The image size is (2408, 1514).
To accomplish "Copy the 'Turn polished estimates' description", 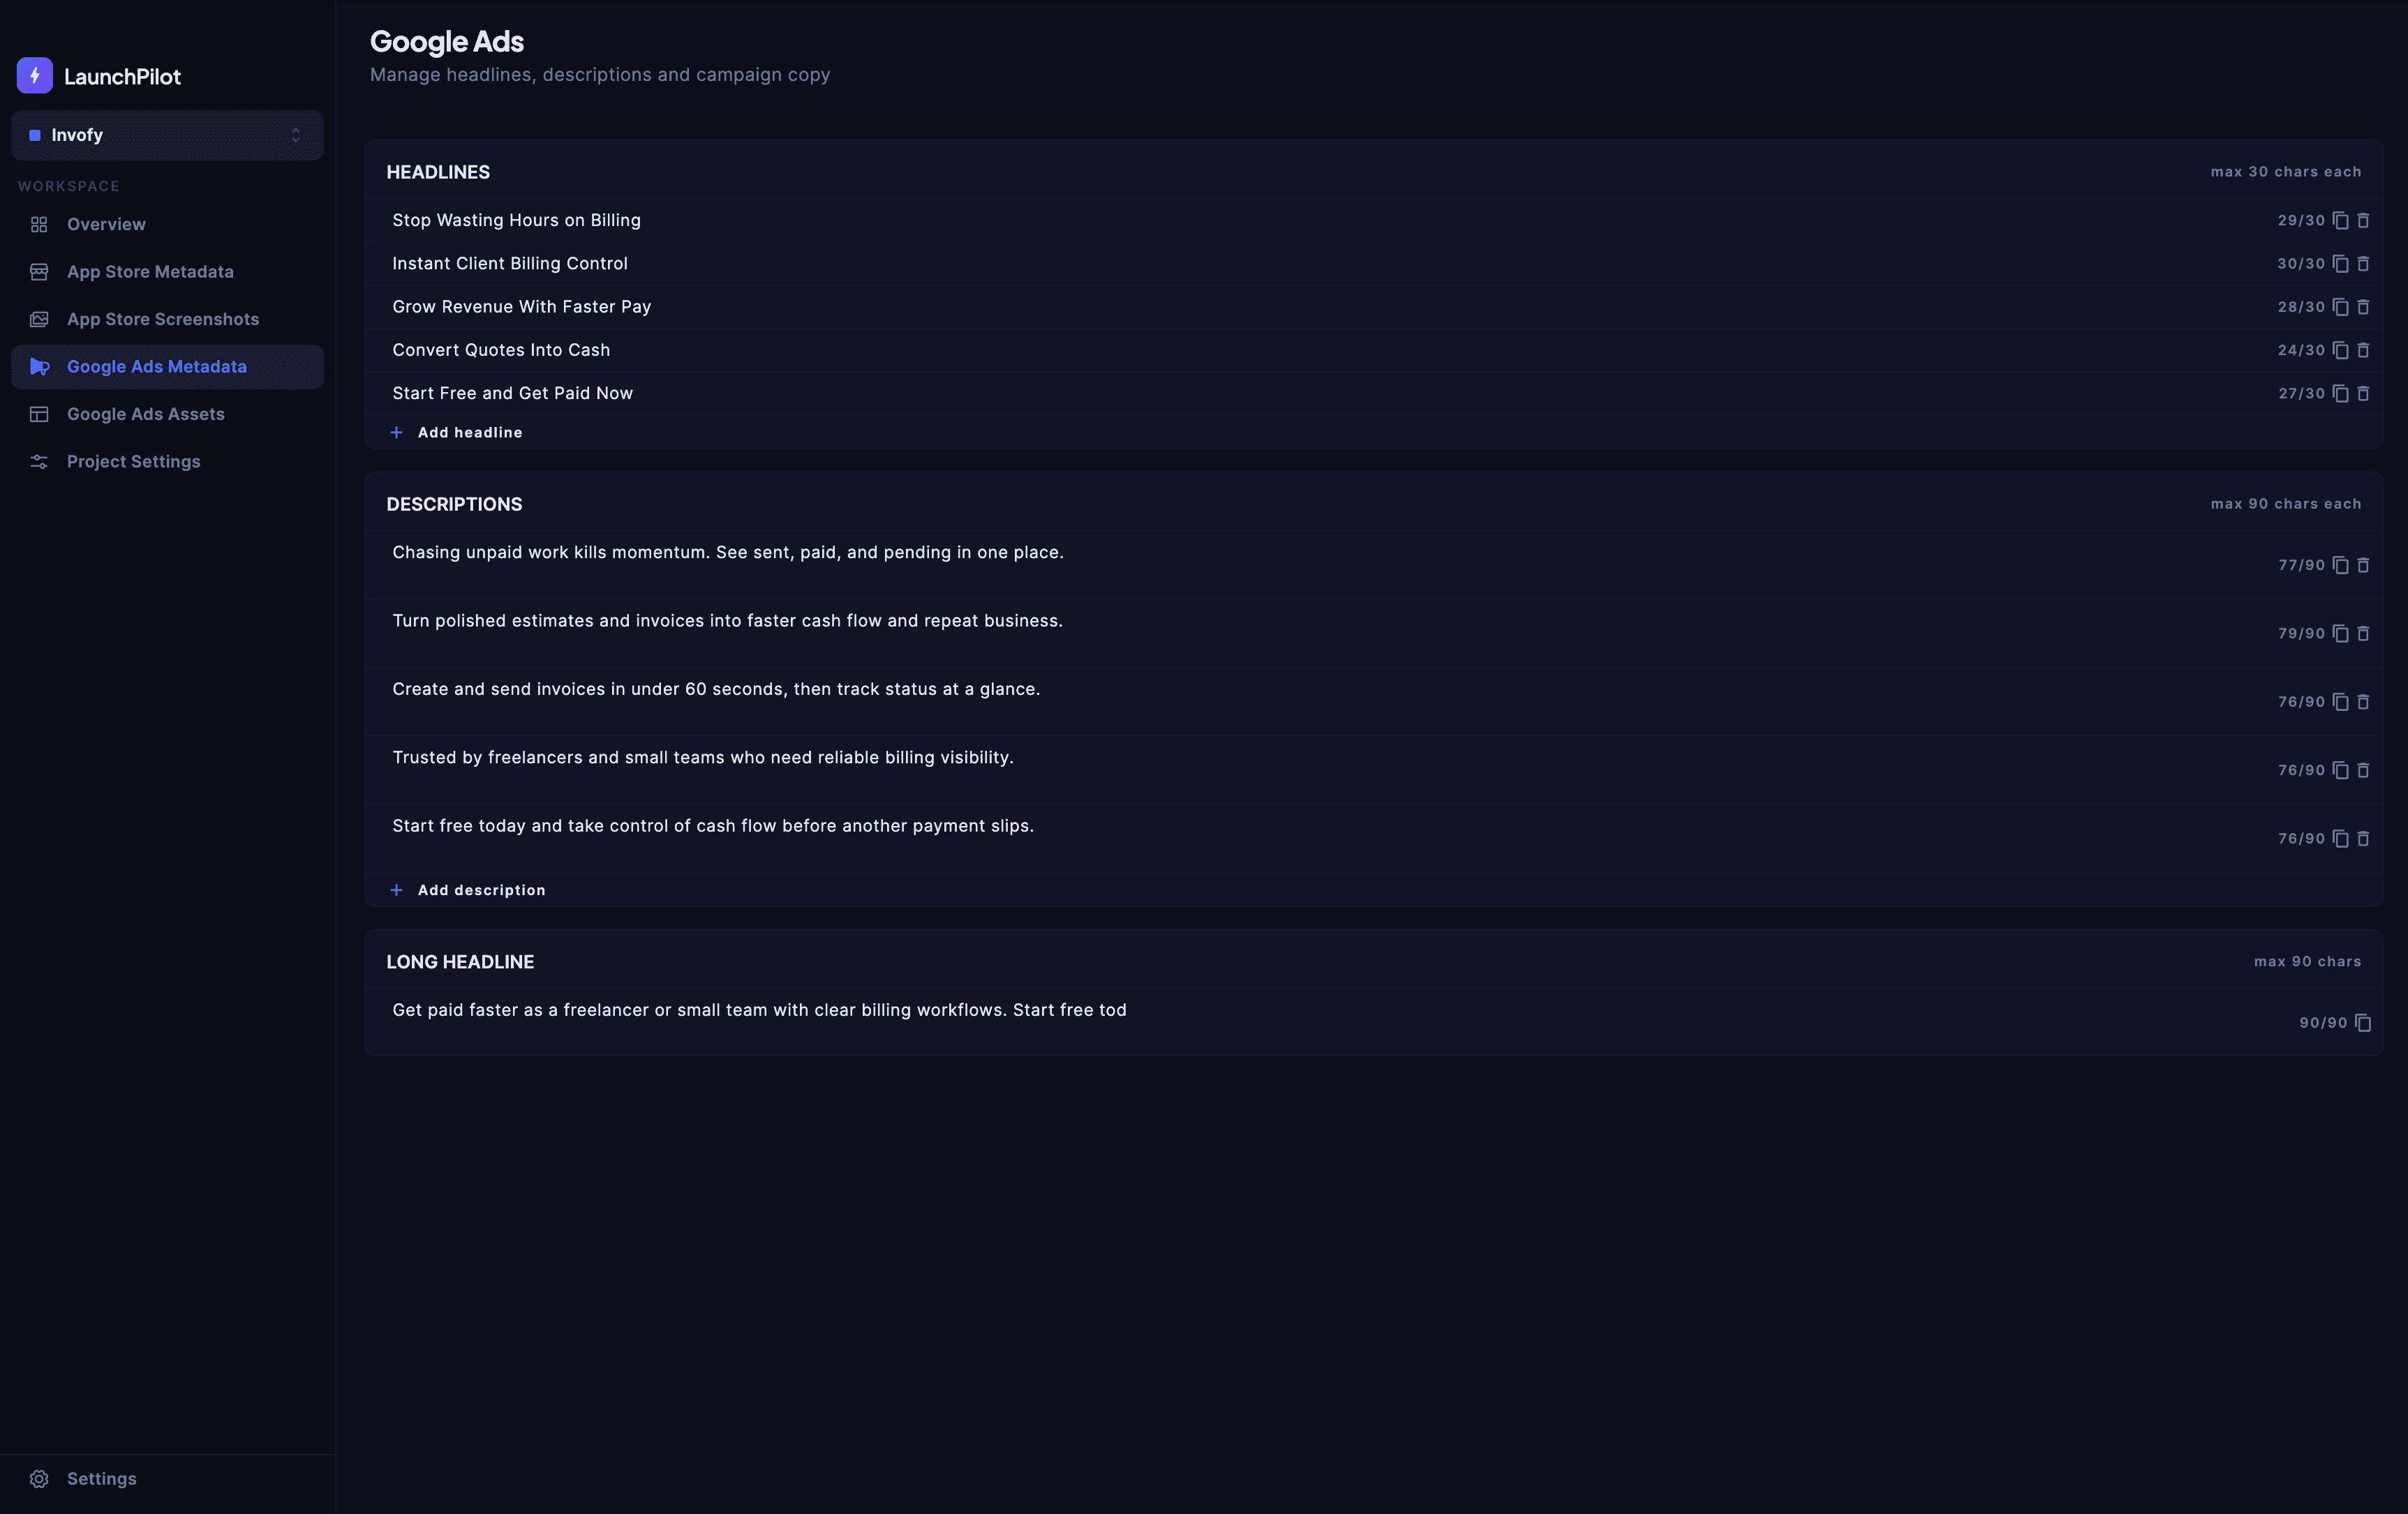I will tap(2340, 634).
